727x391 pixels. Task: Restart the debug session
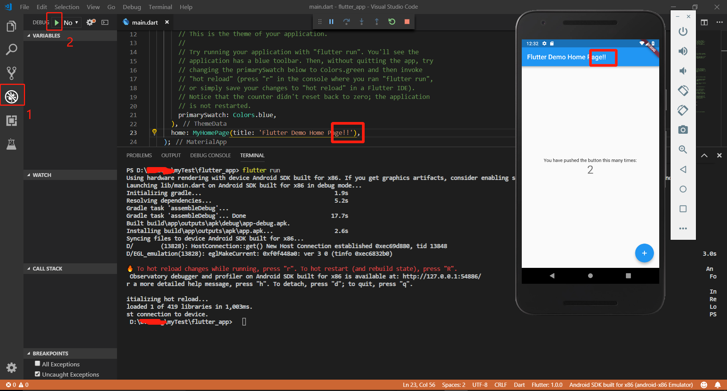[x=392, y=22]
